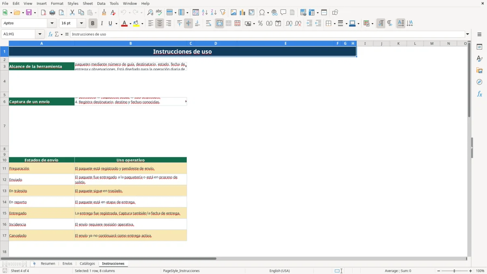Open the sidebar Gallery icon
This screenshot has height=274, width=487.
[x=479, y=71]
